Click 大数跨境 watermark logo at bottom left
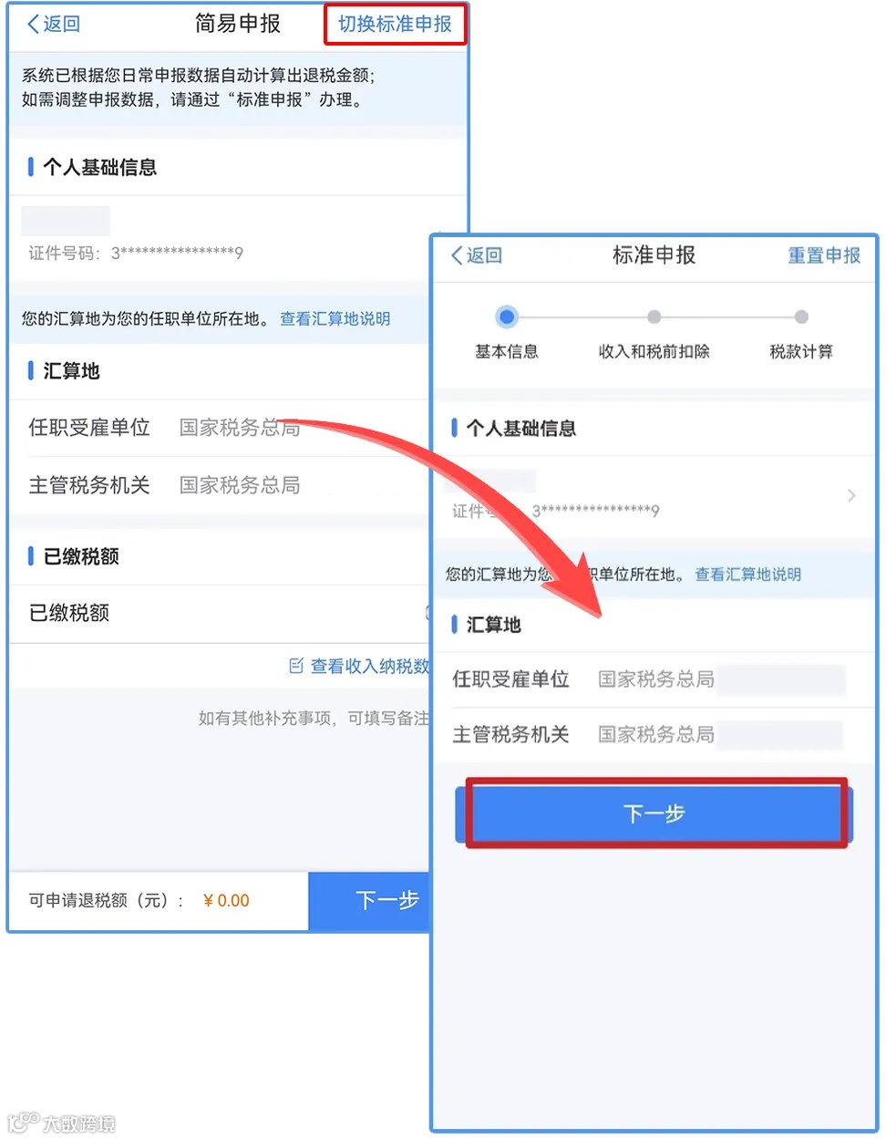Screen dimensions: 886x1140 pyautogui.click(x=62, y=1123)
